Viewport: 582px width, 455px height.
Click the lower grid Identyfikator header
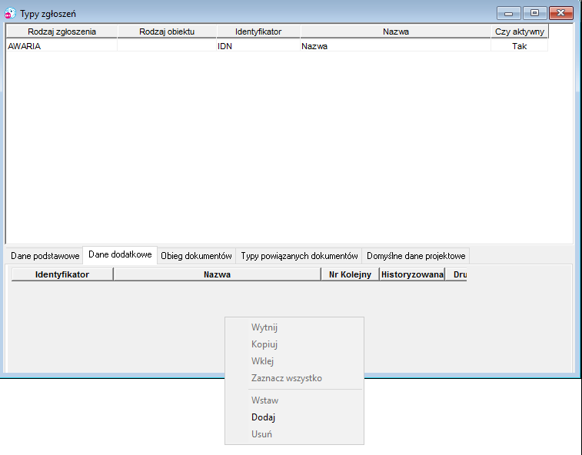pos(62,274)
